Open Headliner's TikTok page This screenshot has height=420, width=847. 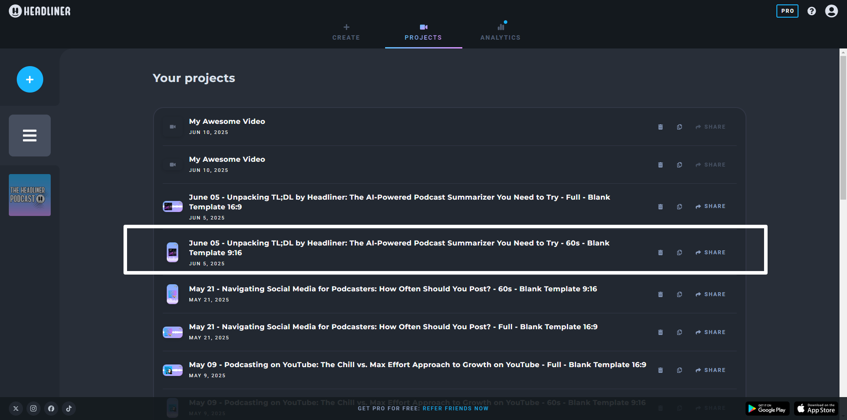(69, 409)
